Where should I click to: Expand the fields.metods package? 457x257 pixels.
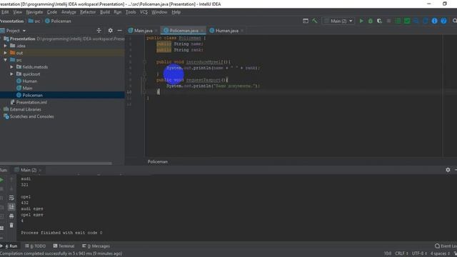click(11, 67)
